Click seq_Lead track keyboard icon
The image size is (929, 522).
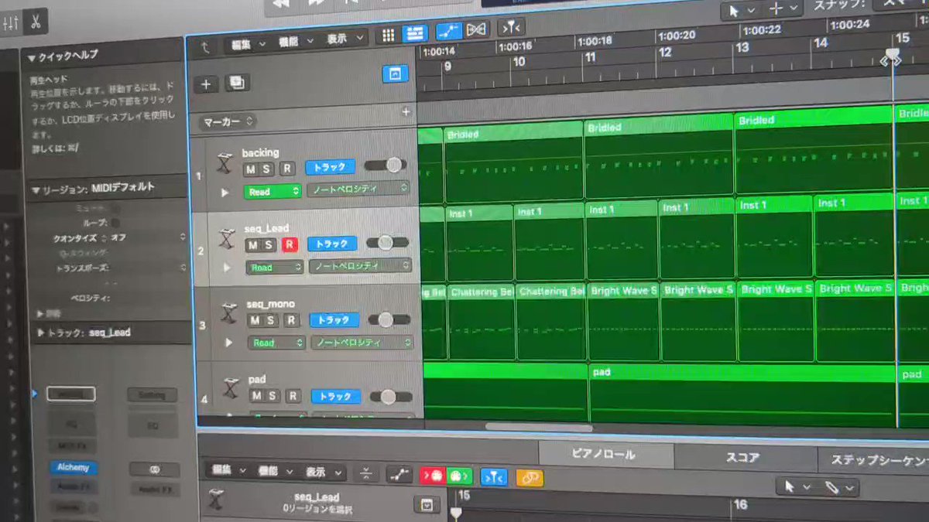228,240
